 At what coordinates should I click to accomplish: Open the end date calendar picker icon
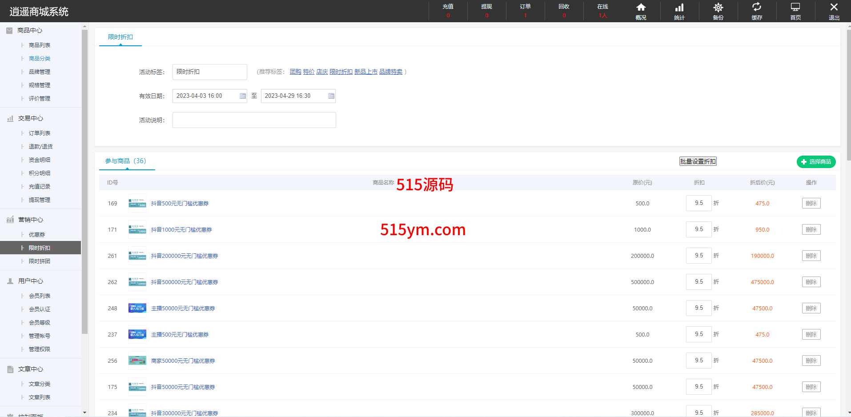tap(331, 96)
